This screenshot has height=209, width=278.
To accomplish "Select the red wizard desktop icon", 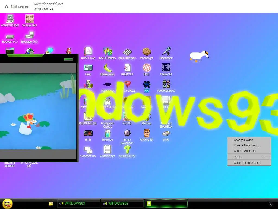I will tap(69, 51).
